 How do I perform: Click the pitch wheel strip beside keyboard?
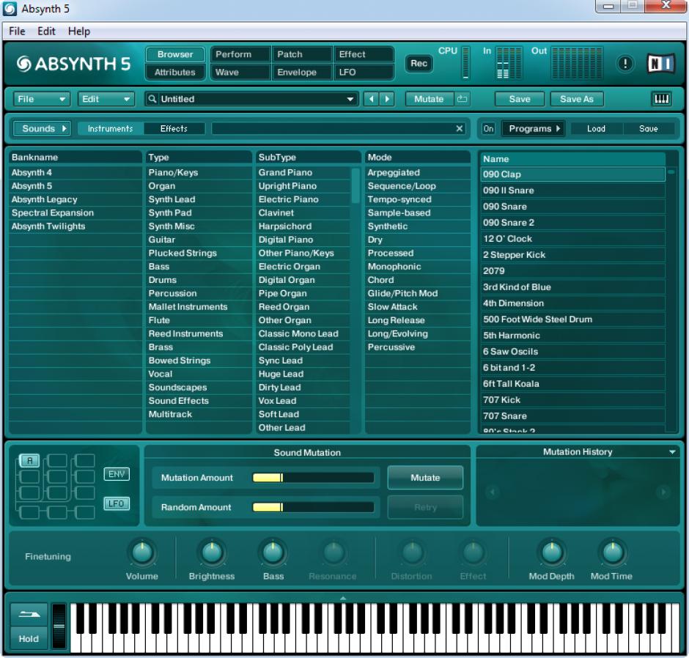pyautogui.click(x=59, y=626)
